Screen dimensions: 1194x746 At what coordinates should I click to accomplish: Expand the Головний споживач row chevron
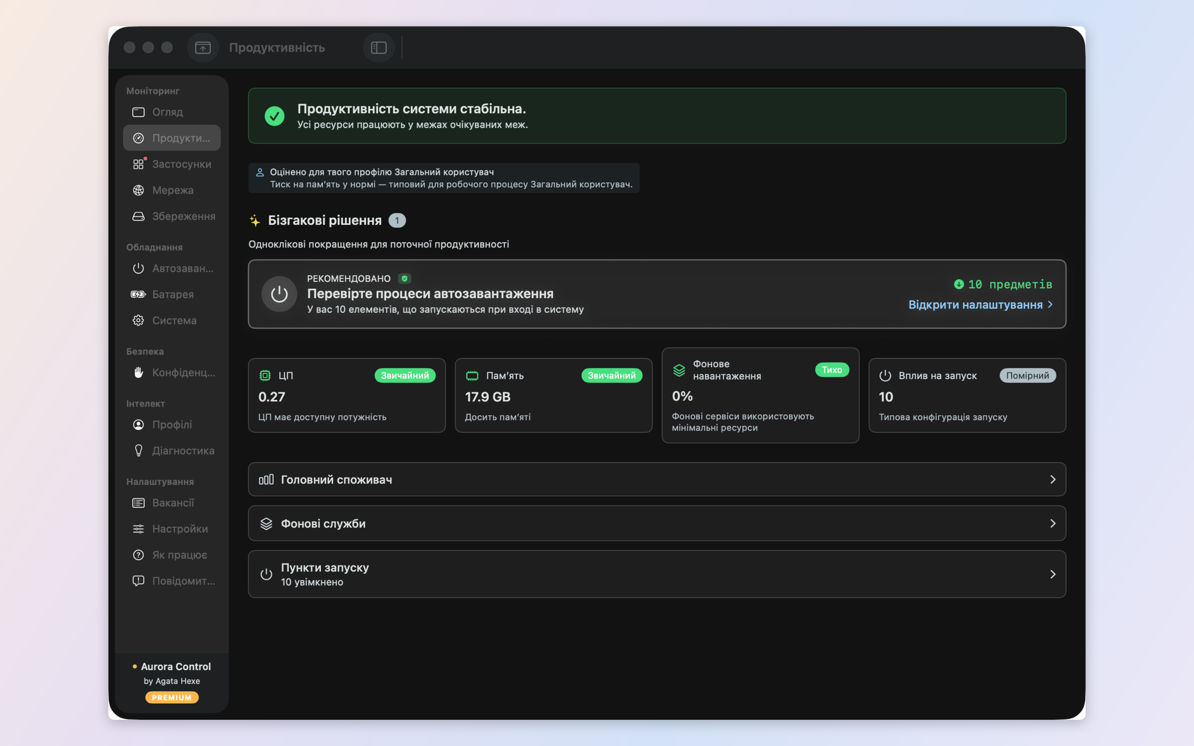tap(1052, 480)
